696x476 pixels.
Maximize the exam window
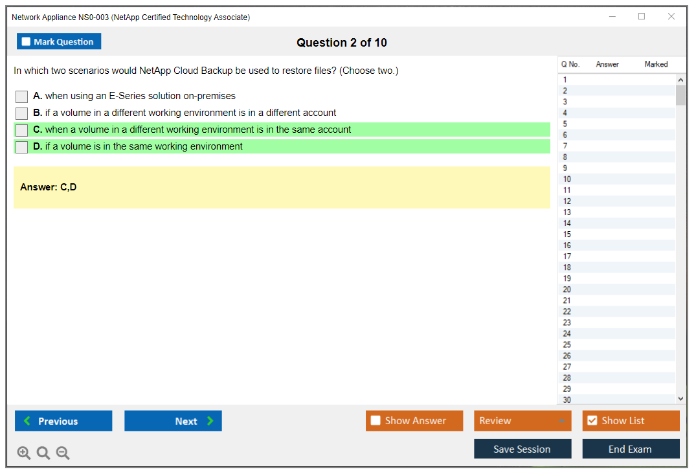coord(642,17)
